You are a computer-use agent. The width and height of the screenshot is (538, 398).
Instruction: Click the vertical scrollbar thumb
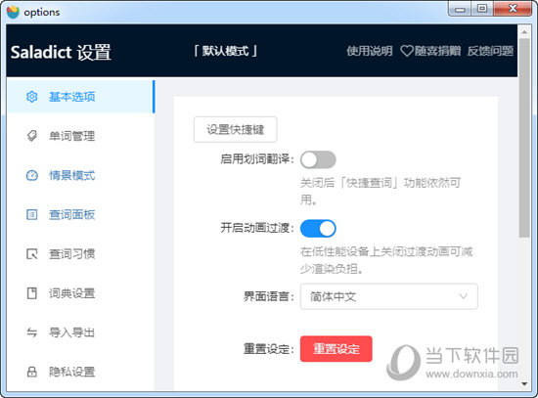coord(524,138)
